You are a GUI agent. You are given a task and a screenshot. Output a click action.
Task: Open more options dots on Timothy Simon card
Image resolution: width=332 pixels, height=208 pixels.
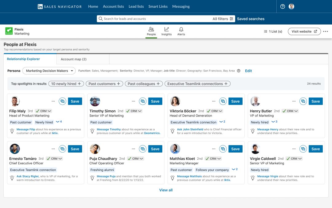coord(133,101)
